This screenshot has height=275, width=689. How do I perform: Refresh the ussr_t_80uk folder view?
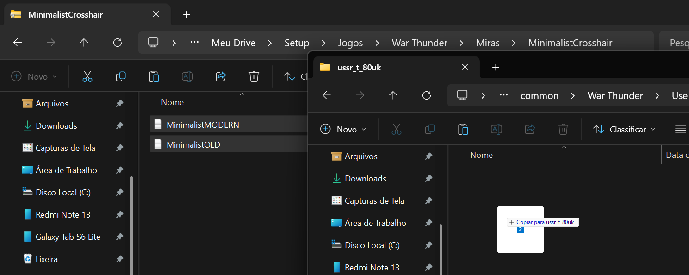point(427,95)
